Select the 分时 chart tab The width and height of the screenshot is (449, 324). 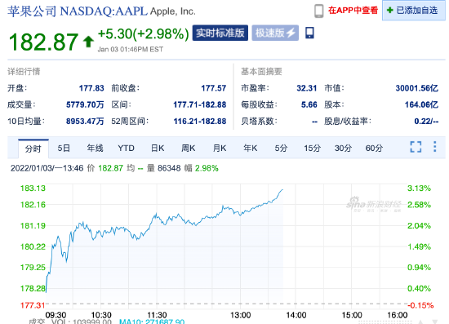coord(33,149)
